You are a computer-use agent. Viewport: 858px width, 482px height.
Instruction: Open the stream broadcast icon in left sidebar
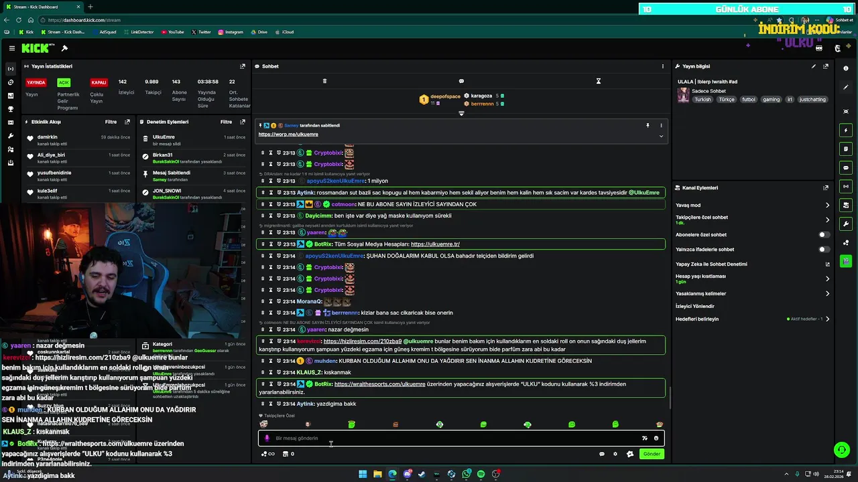point(10,69)
